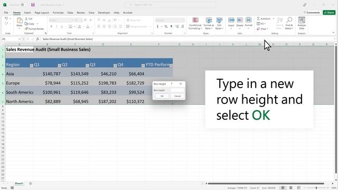Open the Region column filter dropdown

[x=32, y=65]
